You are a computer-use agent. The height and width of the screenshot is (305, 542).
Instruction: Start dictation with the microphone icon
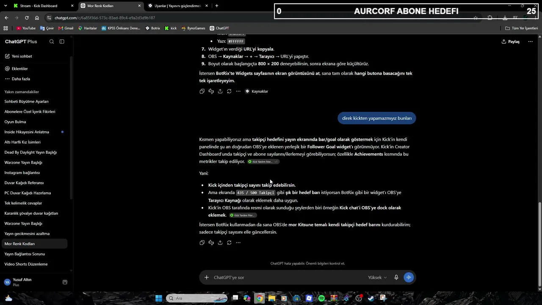coord(396,277)
